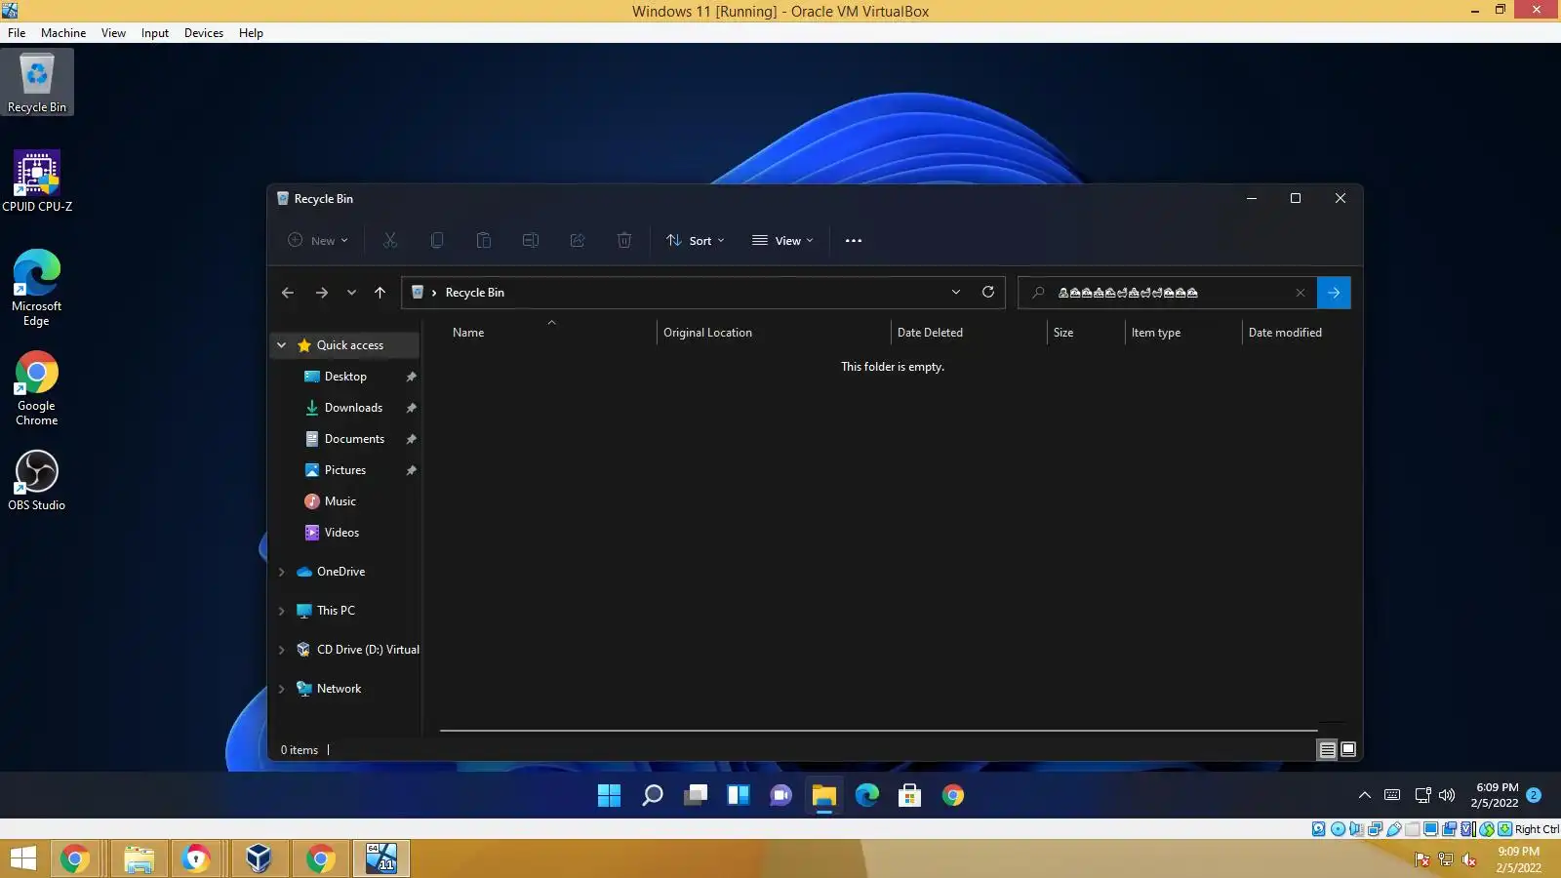Click the Rename icon in Explorer toolbar

point(531,240)
